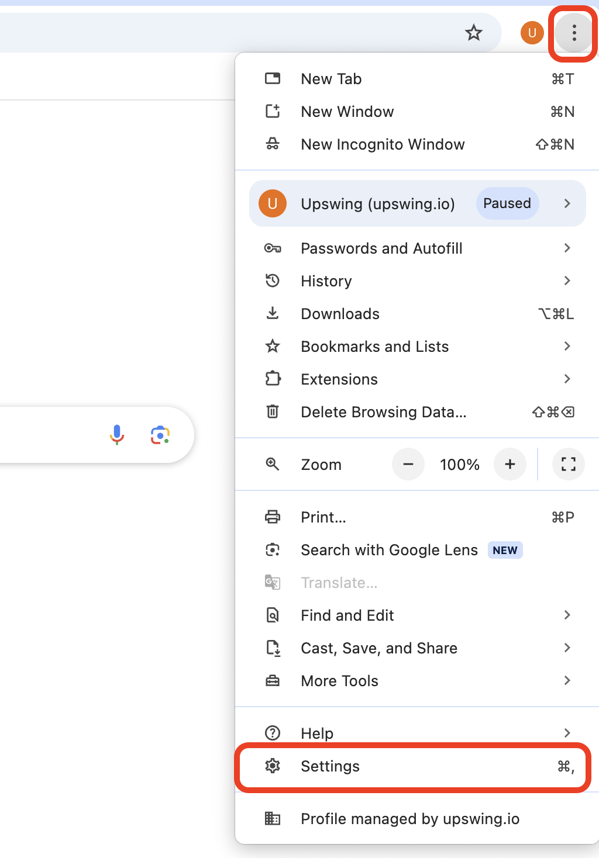Click the Google Lens icon in menu
This screenshot has width=599, height=858.
click(273, 549)
